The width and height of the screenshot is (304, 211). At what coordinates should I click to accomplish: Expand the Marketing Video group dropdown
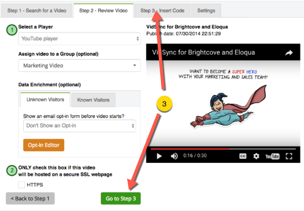[x=79, y=65]
